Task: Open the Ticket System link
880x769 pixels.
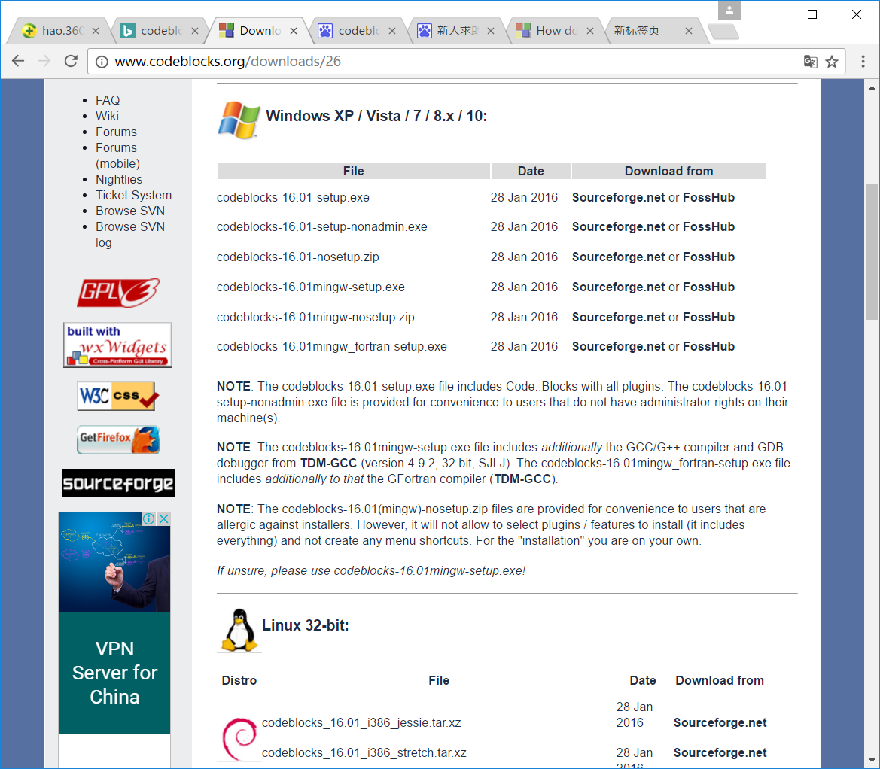Action: coord(133,195)
